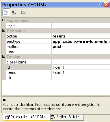Sort properties alphabetically with A-Z icon
This screenshot has height=122, width=110.
click(x=14, y=12)
